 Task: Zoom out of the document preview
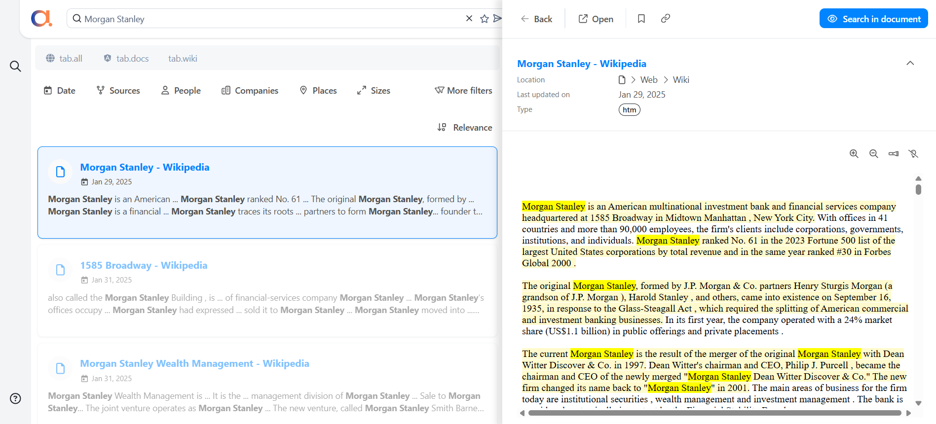[x=874, y=154]
